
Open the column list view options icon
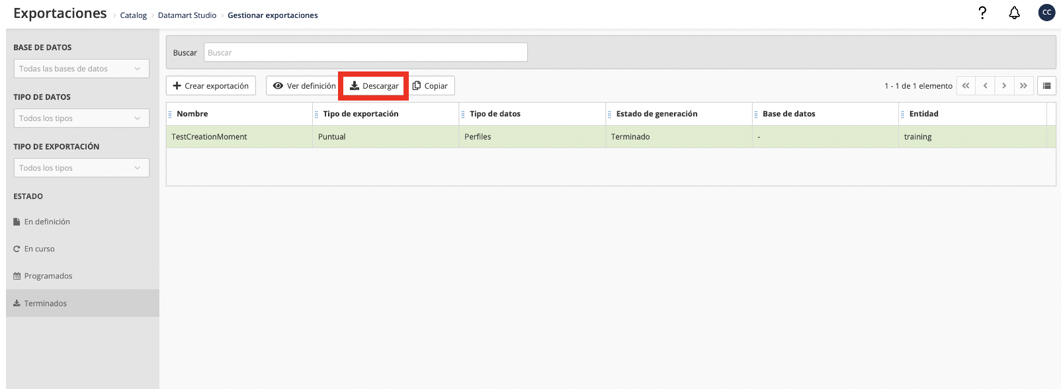pyautogui.click(x=1046, y=86)
